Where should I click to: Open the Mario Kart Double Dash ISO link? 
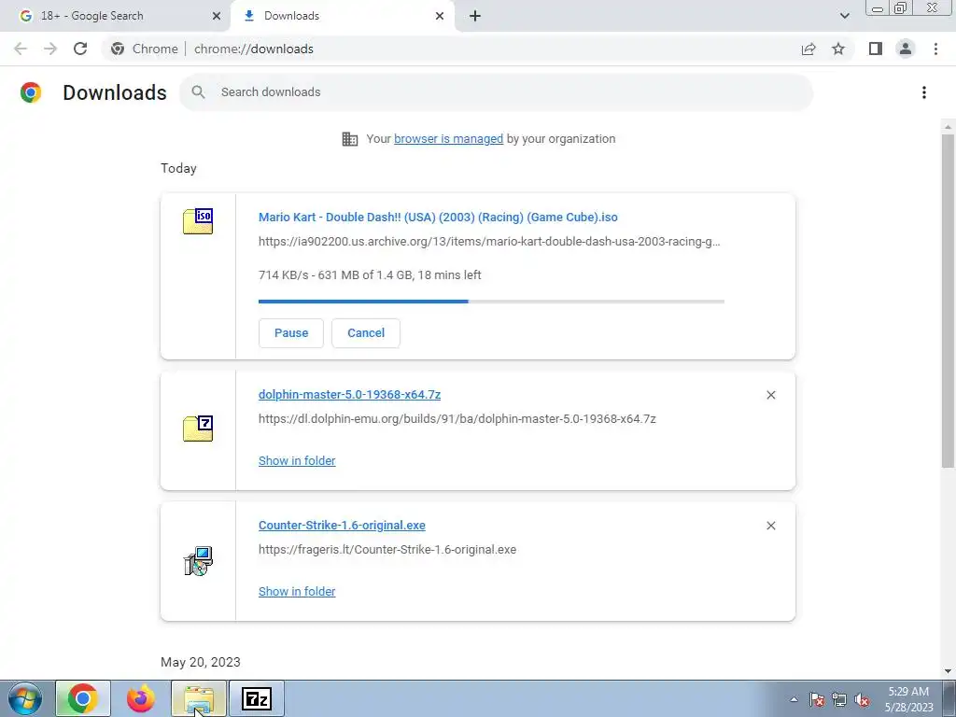(x=438, y=217)
